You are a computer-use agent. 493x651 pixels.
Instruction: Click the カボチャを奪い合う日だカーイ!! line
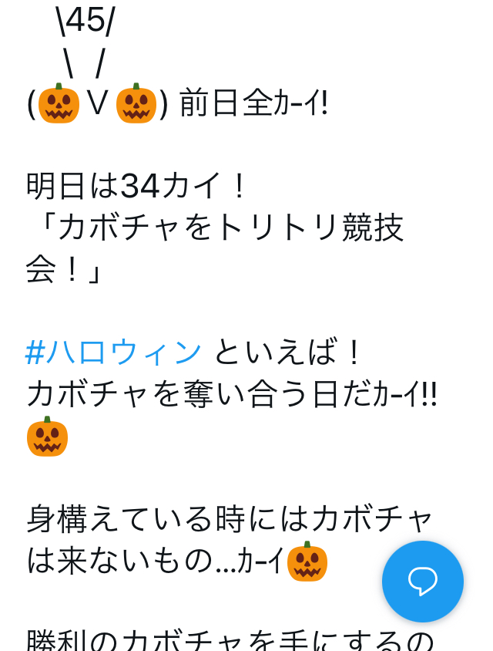(232, 394)
